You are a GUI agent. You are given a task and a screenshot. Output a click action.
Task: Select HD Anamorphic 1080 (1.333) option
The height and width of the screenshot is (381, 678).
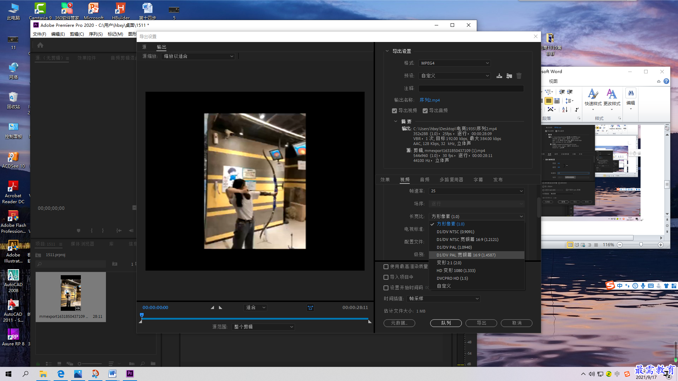(476, 271)
